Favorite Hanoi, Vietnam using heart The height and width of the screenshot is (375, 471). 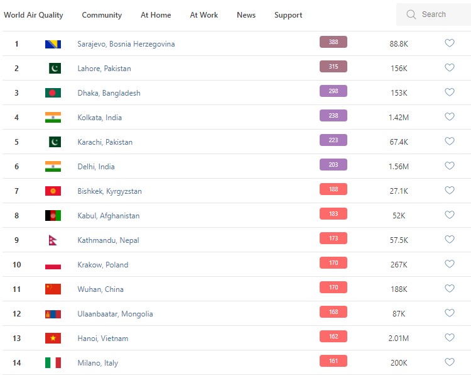coord(450,338)
